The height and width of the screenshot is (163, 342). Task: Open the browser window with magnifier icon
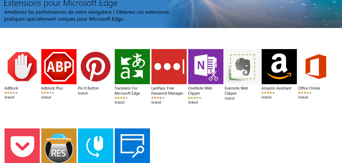[132, 146]
